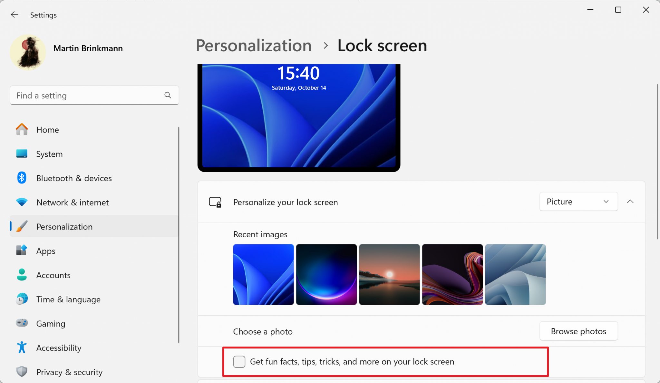Viewport: 660px width, 383px height.
Task: Select Bluetooth & devices icon
Action: pos(21,178)
